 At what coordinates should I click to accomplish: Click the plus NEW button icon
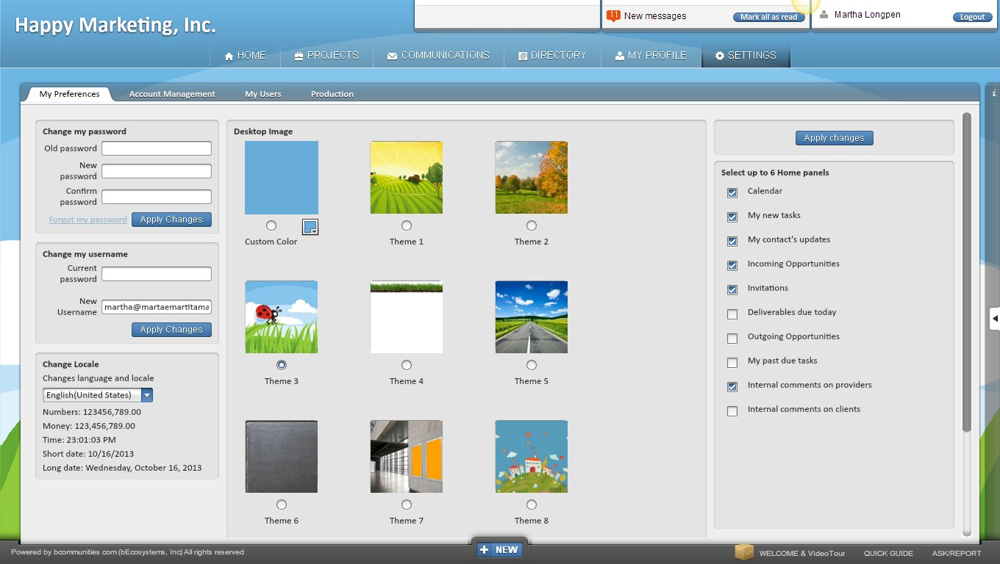tap(484, 549)
